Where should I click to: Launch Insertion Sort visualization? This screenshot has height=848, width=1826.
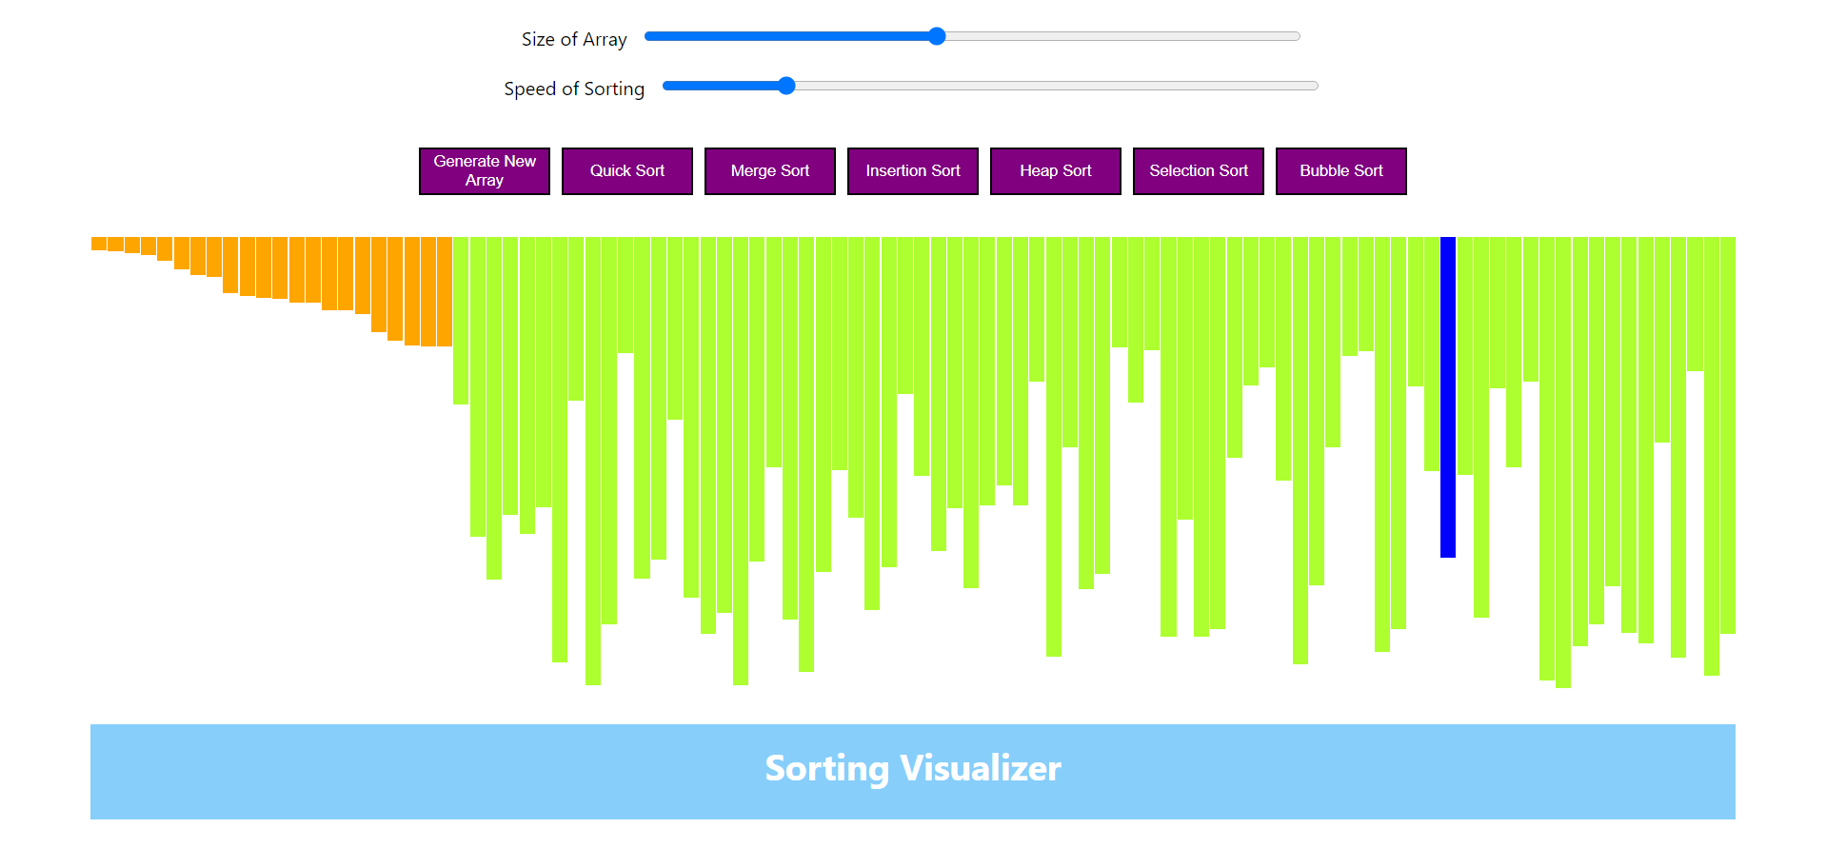pos(912,171)
